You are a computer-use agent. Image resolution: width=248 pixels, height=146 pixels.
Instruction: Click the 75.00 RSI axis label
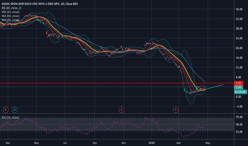coord(239,117)
